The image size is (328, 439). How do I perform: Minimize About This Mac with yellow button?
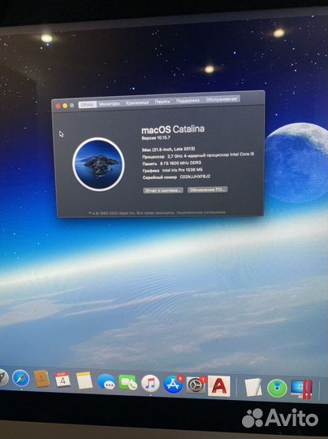65,106
